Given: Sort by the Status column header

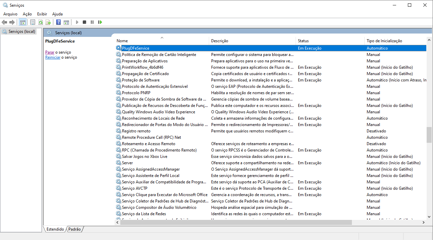Looking at the screenshot, I should click(303, 41).
